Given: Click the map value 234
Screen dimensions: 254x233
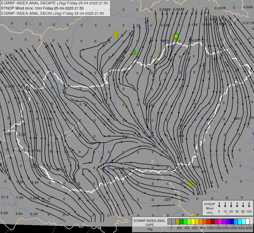Looking at the screenshot, I should 181,136.
